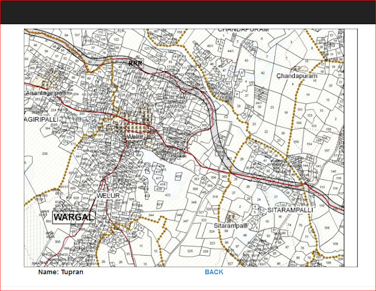
Task: Select parcel number 344
Action: click(151, 215)
